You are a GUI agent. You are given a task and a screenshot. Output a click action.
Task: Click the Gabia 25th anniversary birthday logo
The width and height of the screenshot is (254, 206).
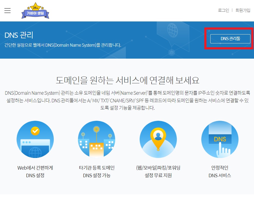pos(35,11)
